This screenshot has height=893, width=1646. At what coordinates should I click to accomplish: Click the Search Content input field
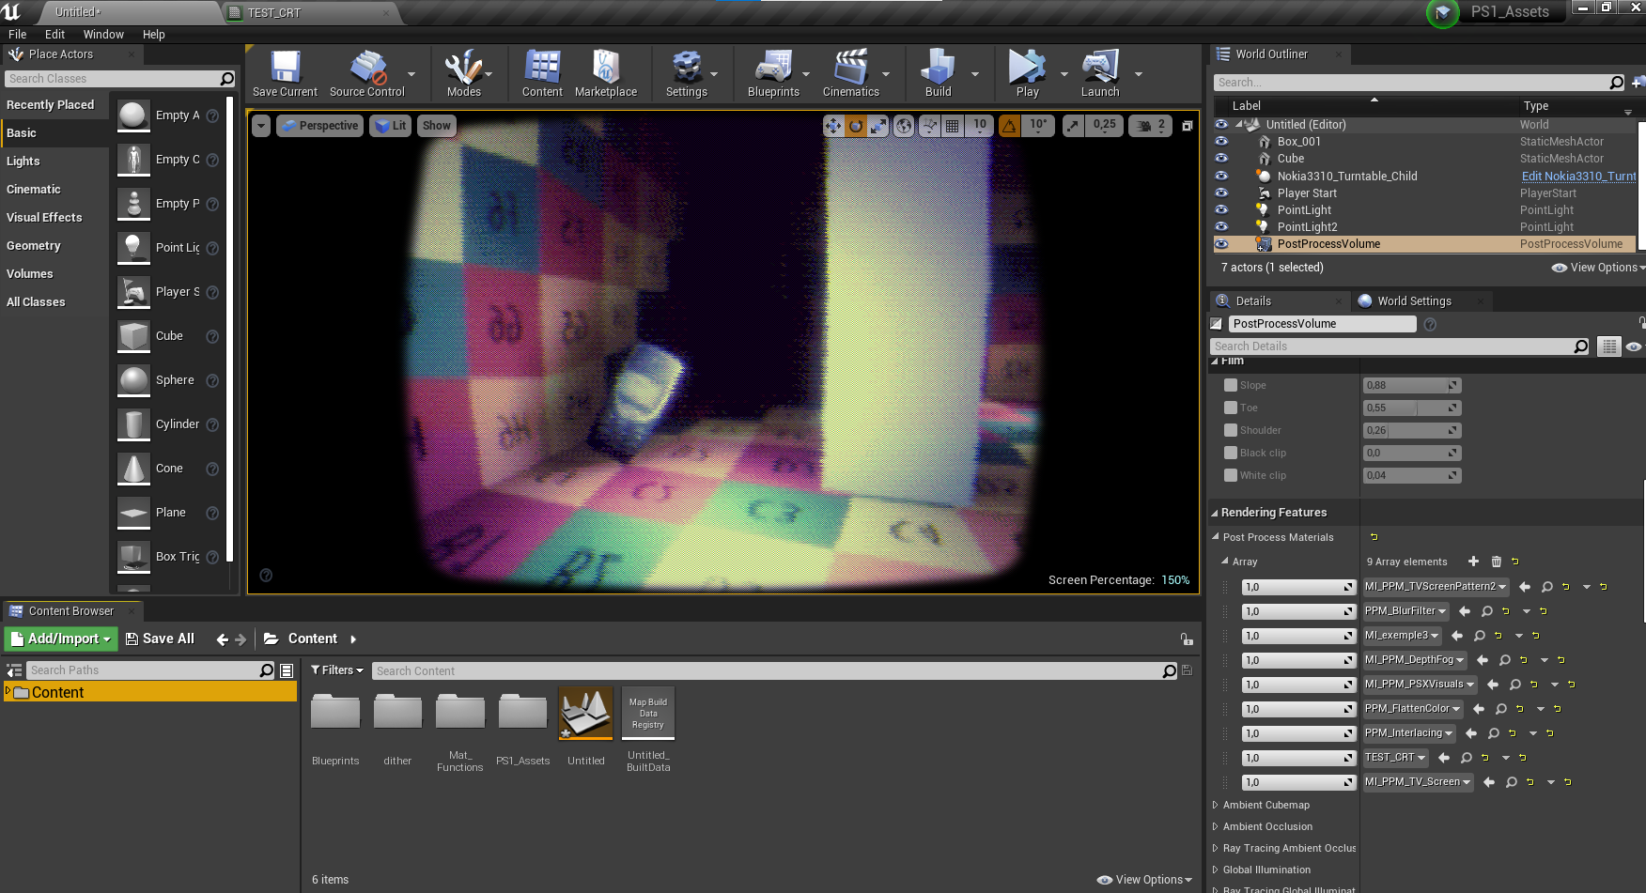pyautogui.click(x=766, y=671)
